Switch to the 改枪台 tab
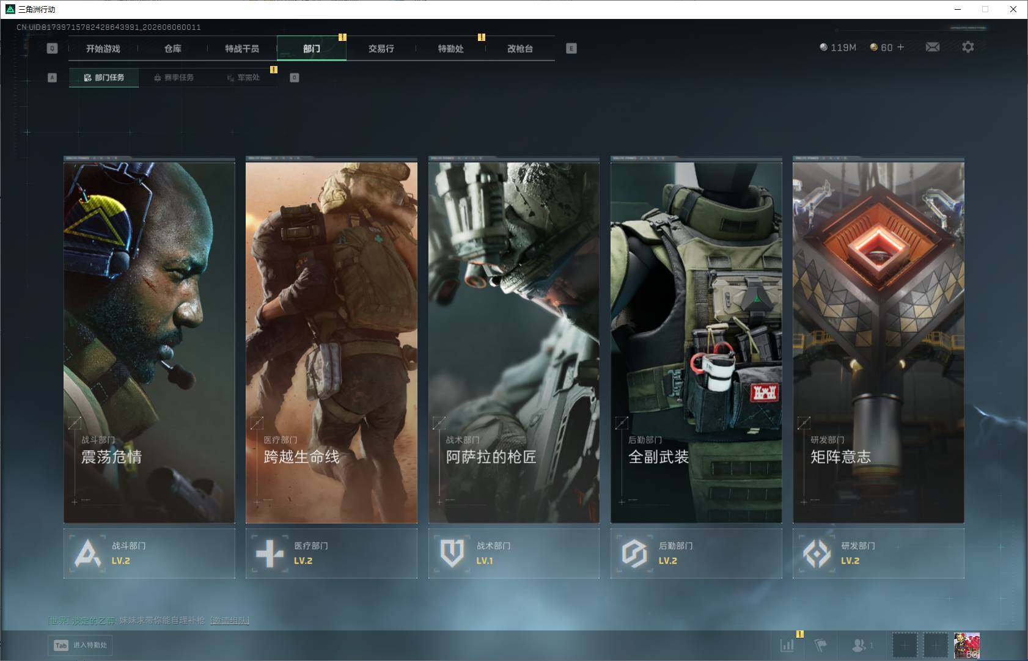 [520, 48]
